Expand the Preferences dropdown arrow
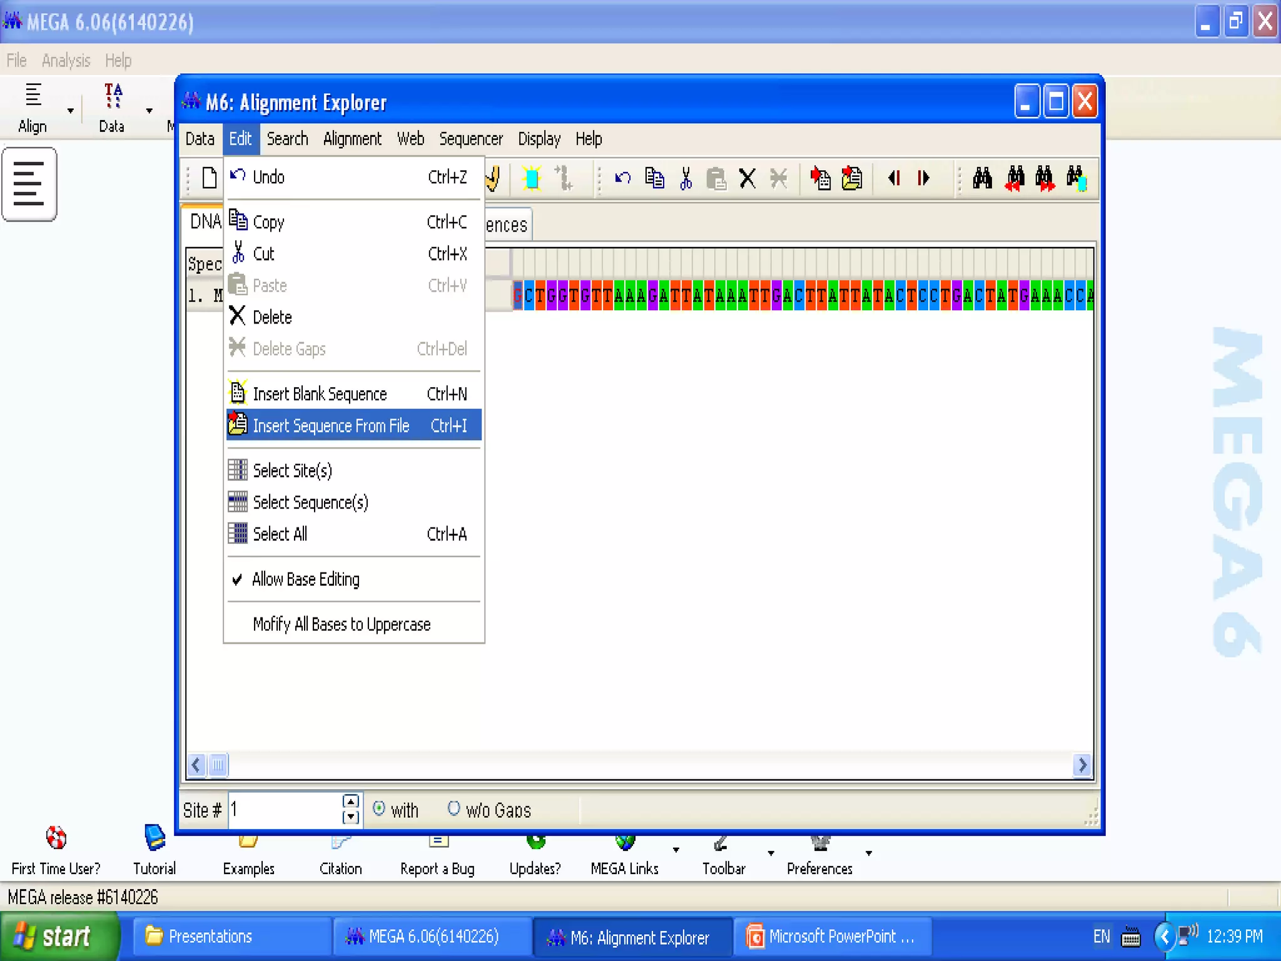Viewport: 1281px width, 961px height. click(868, 853)
